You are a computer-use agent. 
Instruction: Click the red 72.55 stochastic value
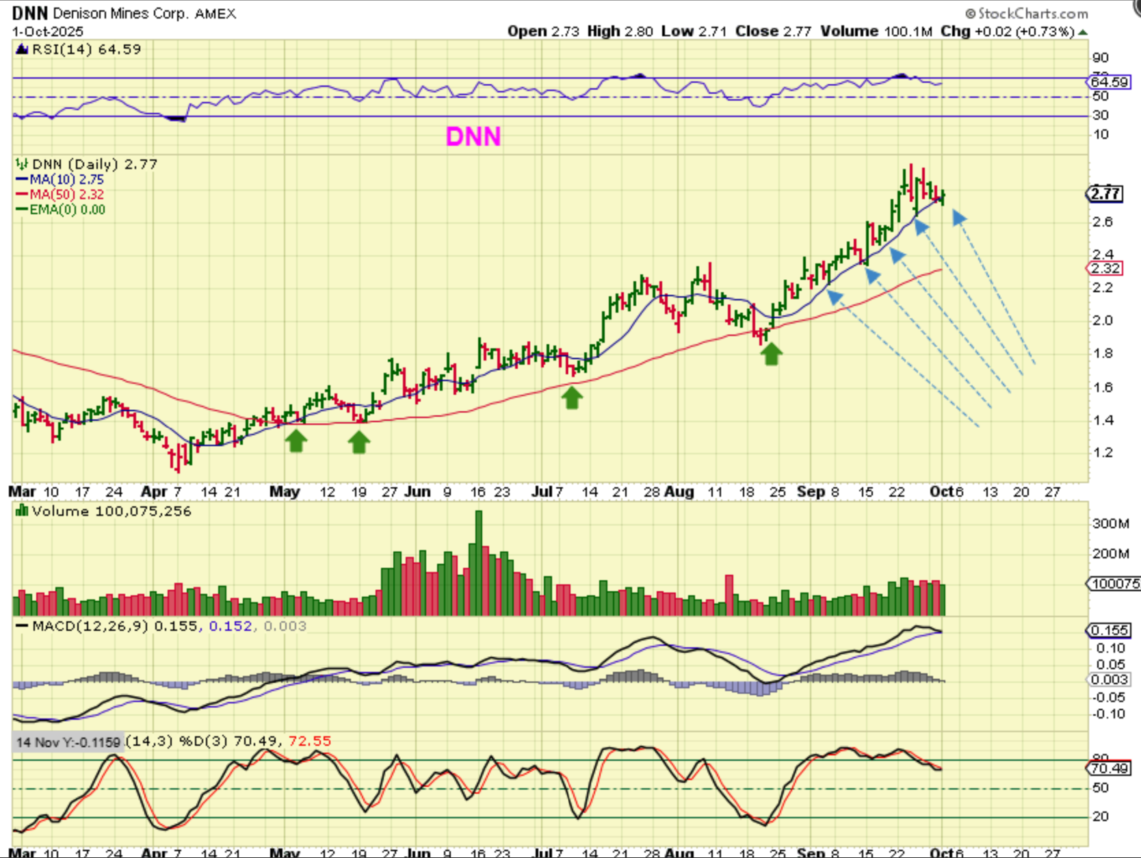[x=310, y=741]
